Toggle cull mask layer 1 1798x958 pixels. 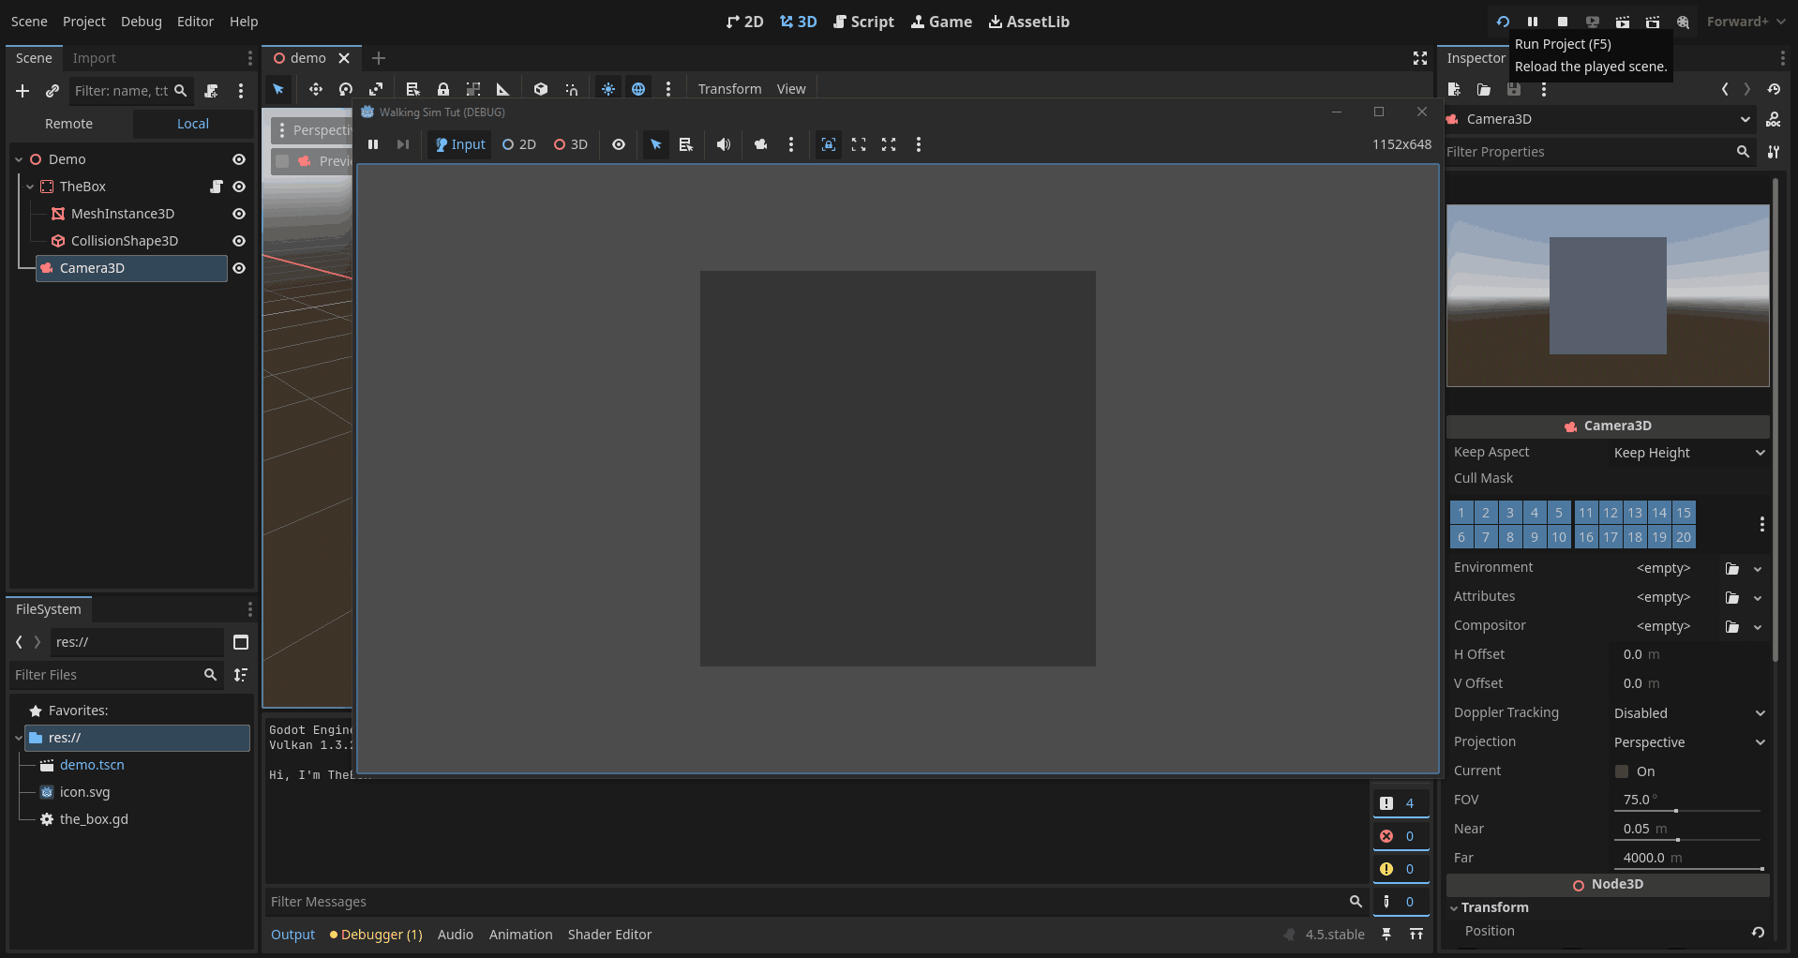pyautogui.click(x=1461, y=513)
